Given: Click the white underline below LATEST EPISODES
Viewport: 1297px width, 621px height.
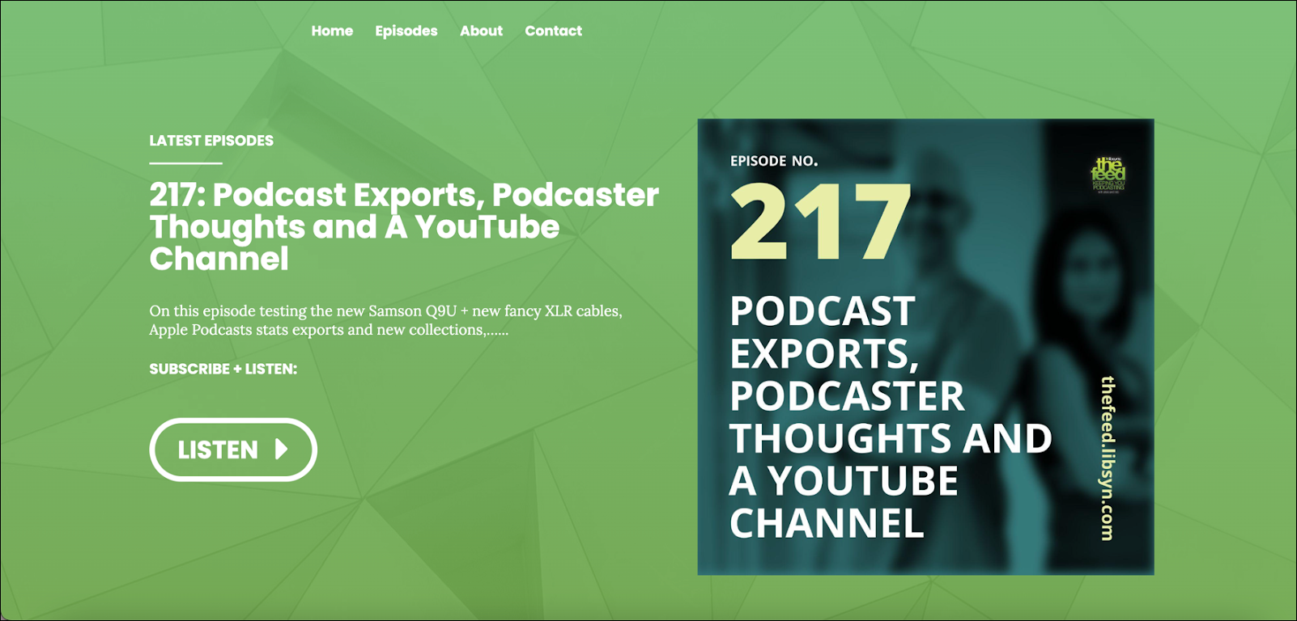Looking at the screenshot, I should pyautogui.click(x=185, y=163).
